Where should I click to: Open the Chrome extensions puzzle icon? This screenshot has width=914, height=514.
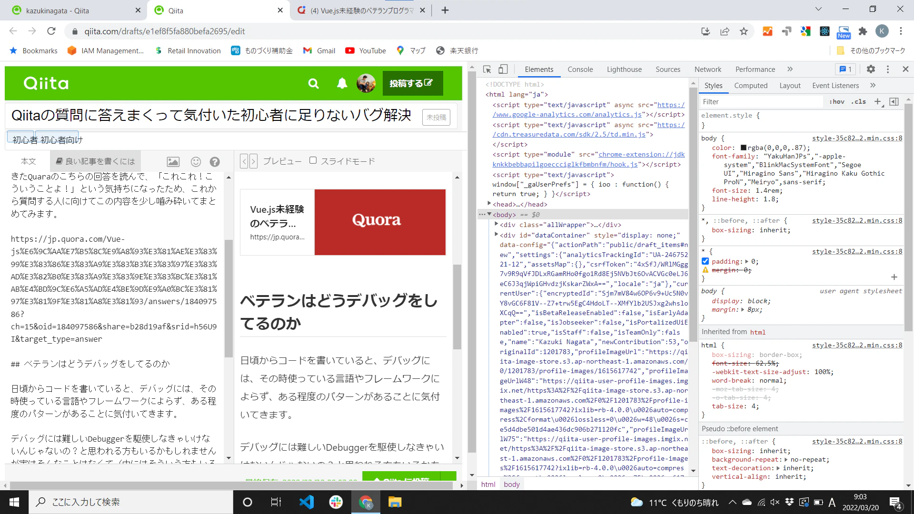click(x=863, y=31)
